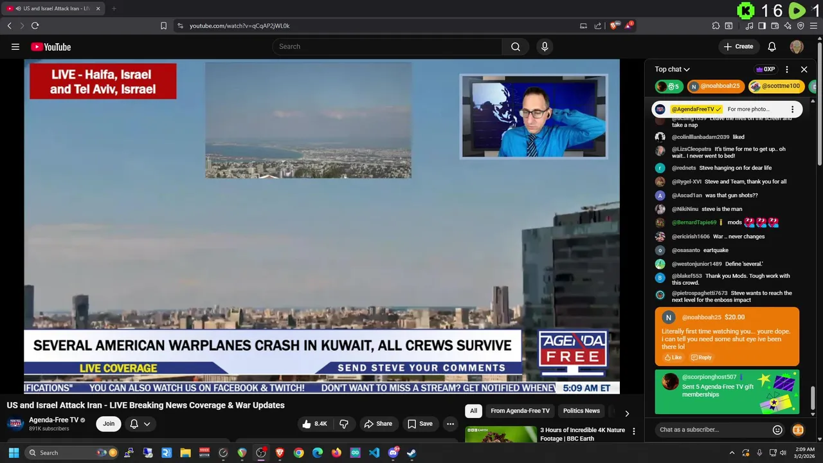Open a new browser tab
Screen dimensions: 823x463
click(x=114, y=8)
